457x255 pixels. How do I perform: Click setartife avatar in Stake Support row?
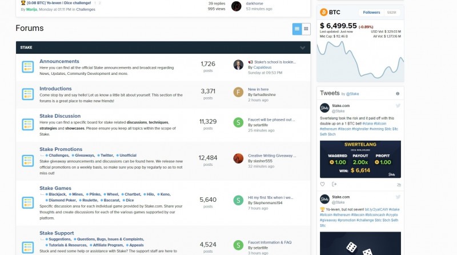pos(238,245)
